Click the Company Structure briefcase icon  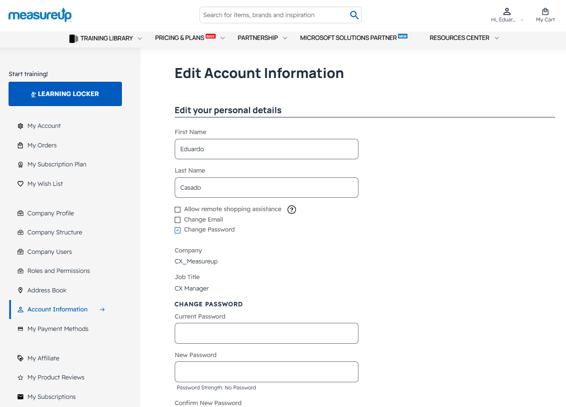tap(20, 233)
